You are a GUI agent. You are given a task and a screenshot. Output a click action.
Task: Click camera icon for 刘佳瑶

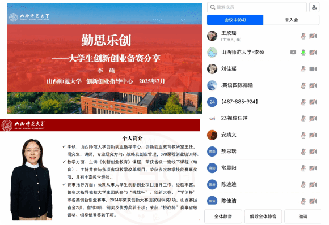coord(313,69)
